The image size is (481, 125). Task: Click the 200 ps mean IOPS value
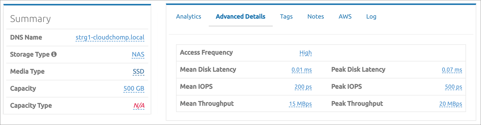pos(303,87)
